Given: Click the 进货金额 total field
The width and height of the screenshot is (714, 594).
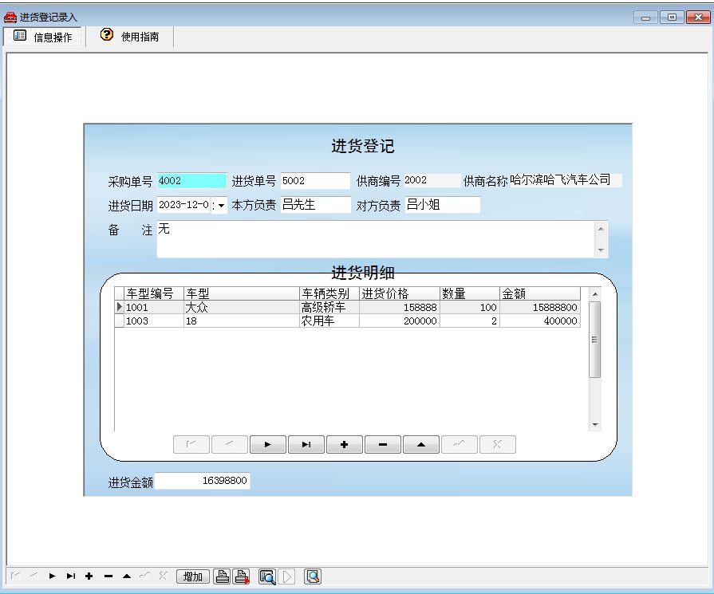Looking at the screenshot, I should pyautogui.click(x=202, y=481).
